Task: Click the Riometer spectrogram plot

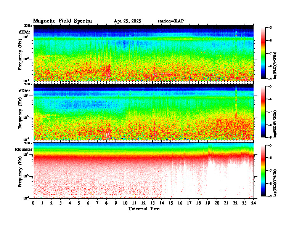Action: pyautogui.click(x=143, y=170)
